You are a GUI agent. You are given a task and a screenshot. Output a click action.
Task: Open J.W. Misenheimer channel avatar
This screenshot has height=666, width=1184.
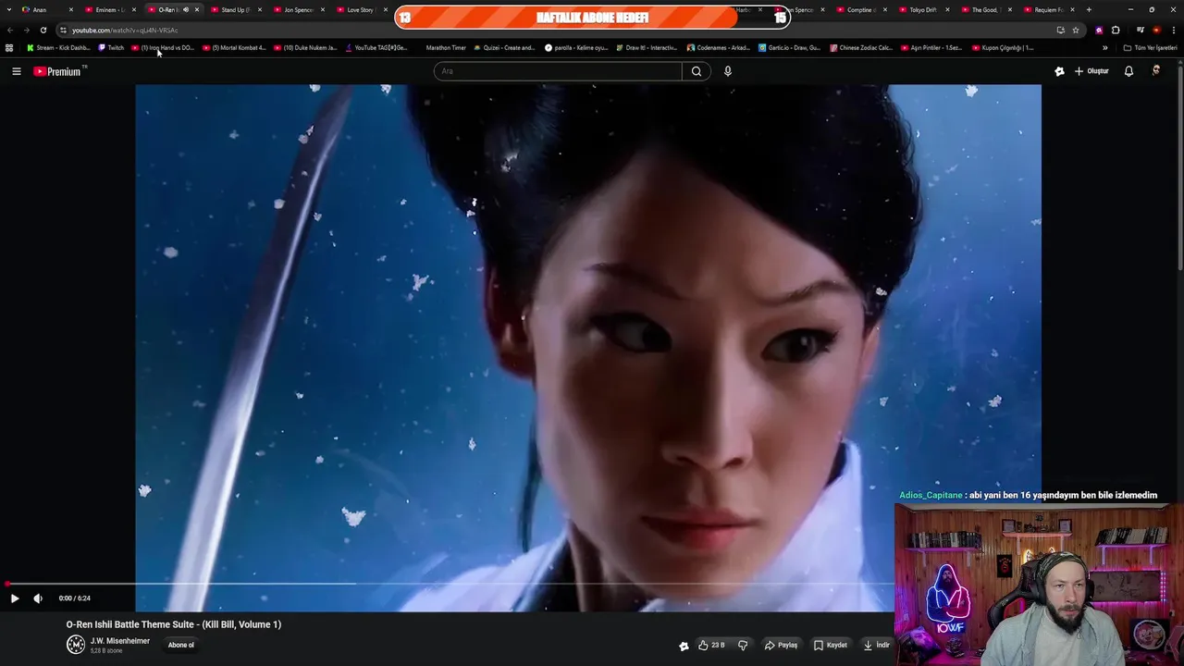76,645
